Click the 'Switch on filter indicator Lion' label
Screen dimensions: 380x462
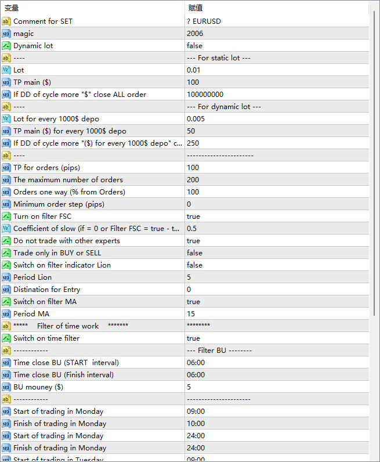[62, 265]
